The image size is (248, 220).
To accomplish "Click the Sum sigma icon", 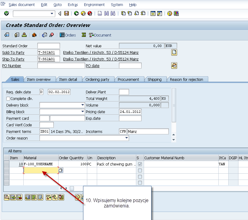I will click(x=84, y=35).
